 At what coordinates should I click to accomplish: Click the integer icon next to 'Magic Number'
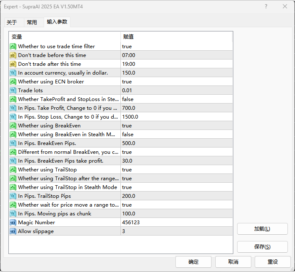pos(13,223)
